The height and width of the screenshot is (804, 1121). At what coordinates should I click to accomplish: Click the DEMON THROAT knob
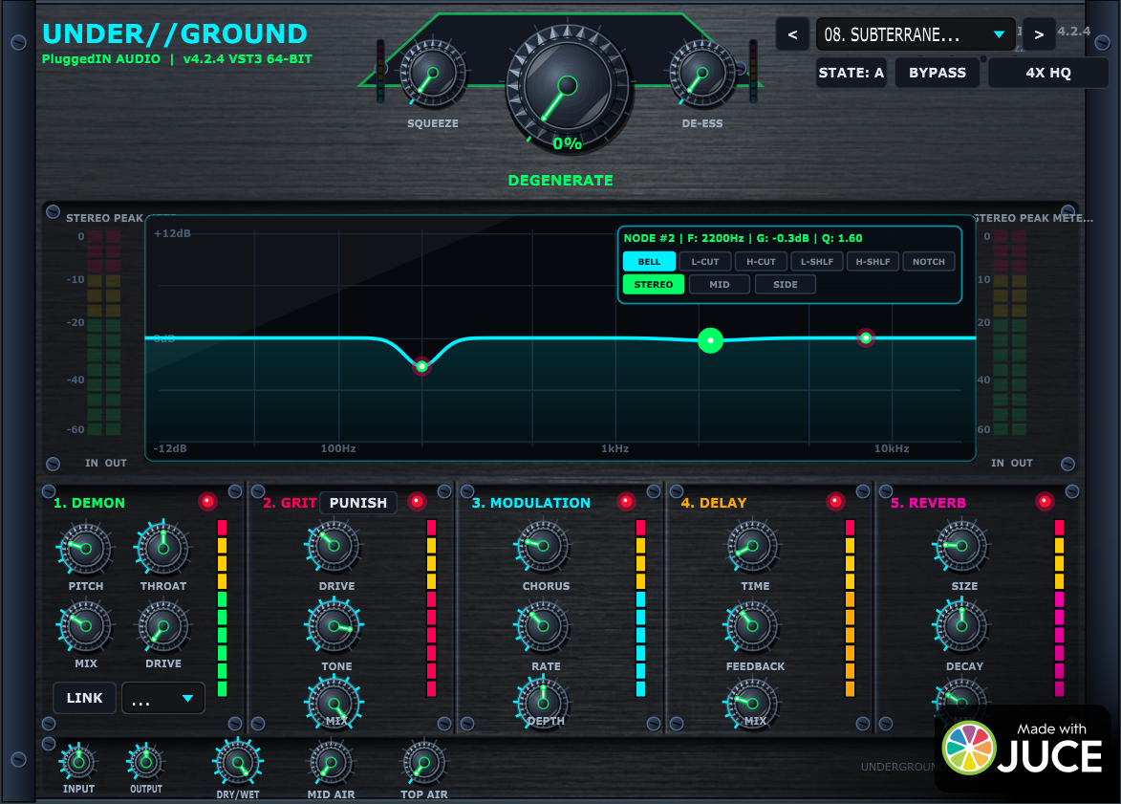pyautogui.click(x=163, y=549)
